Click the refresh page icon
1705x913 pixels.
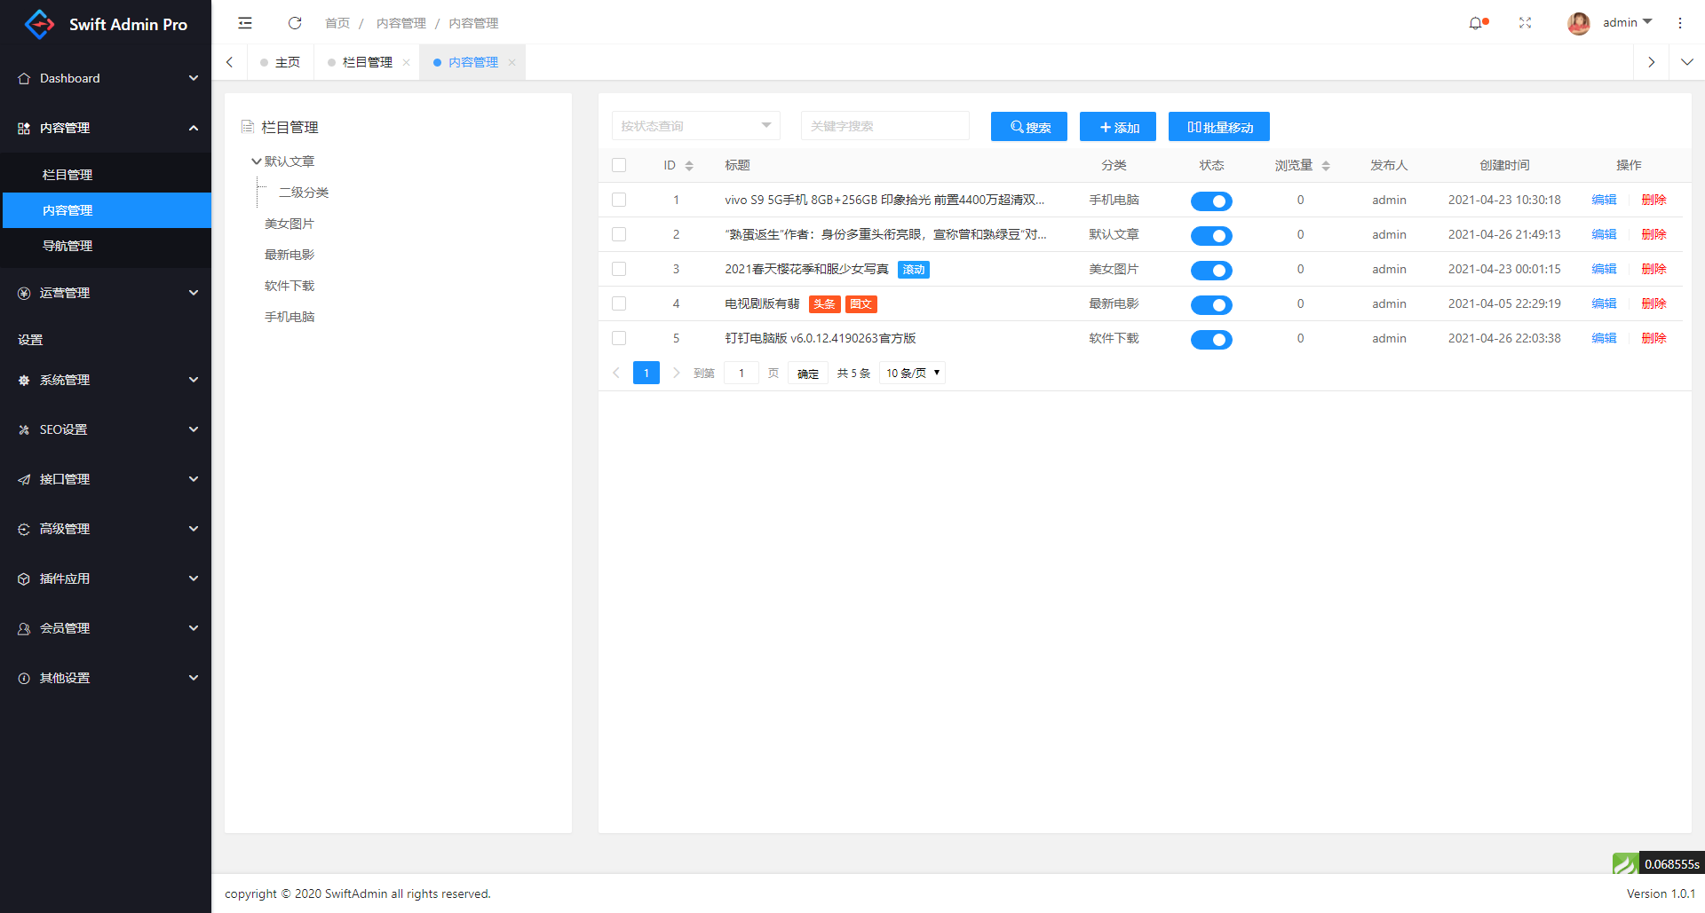click(x=295, y=23)
